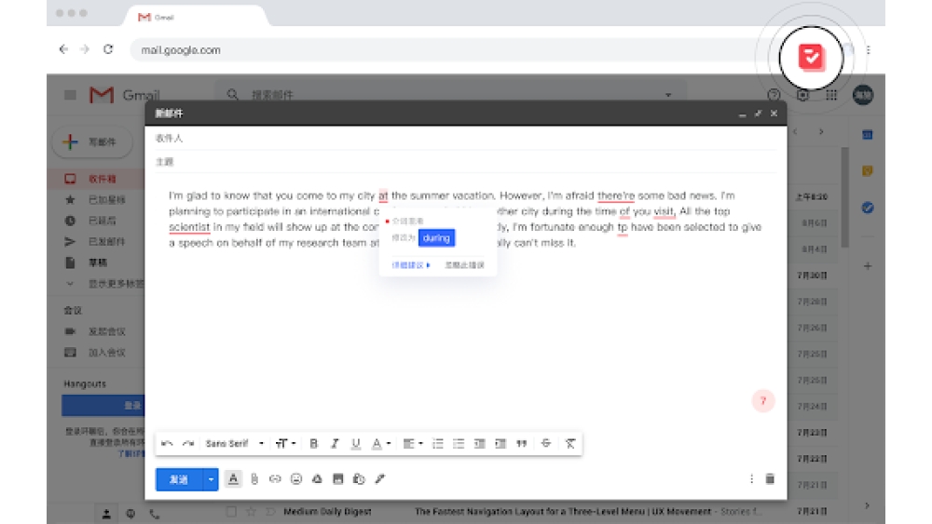Viewport: 932px width, 524px height.
Task: Discard the draft with trash icon
Action: click(x=770, y=479)
